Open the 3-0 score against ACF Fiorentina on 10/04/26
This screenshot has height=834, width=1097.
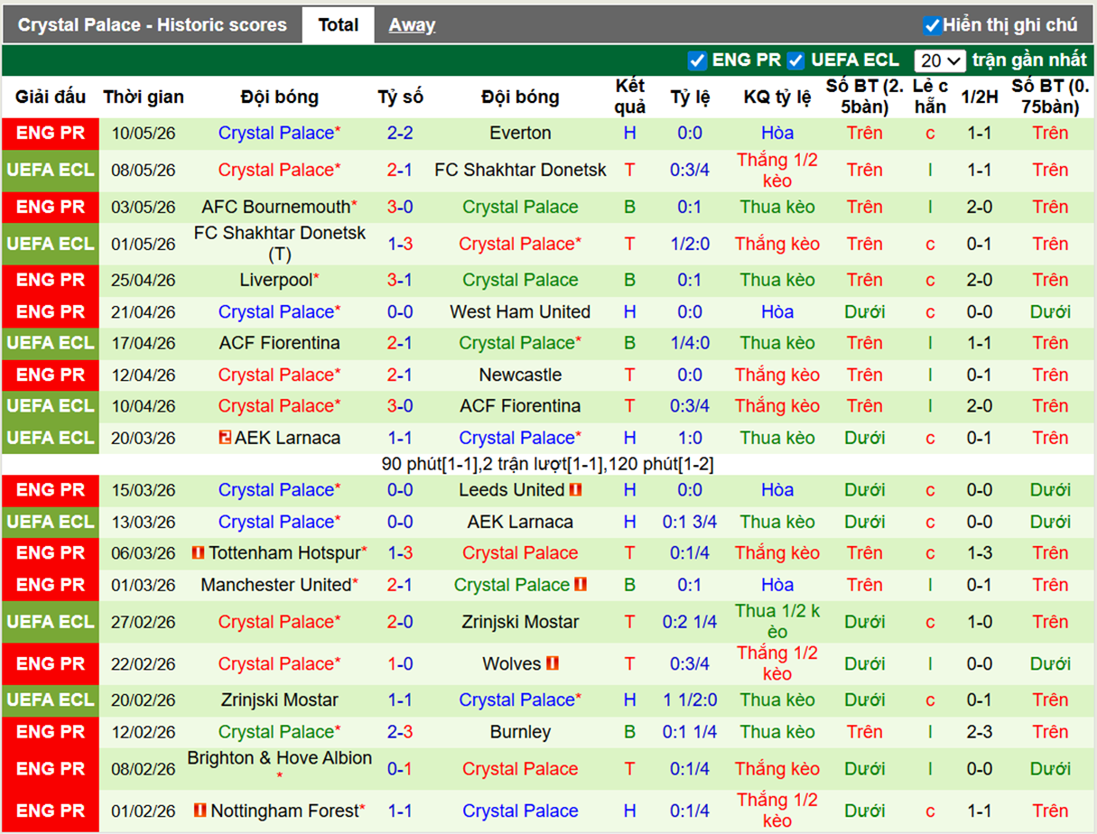400,406
